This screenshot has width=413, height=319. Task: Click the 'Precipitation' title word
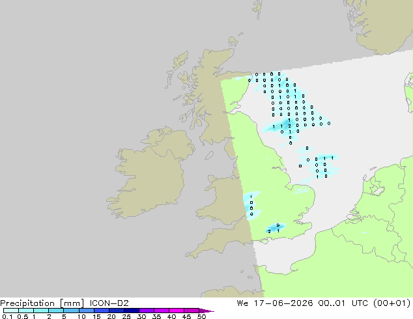click(x=27, y=303)
